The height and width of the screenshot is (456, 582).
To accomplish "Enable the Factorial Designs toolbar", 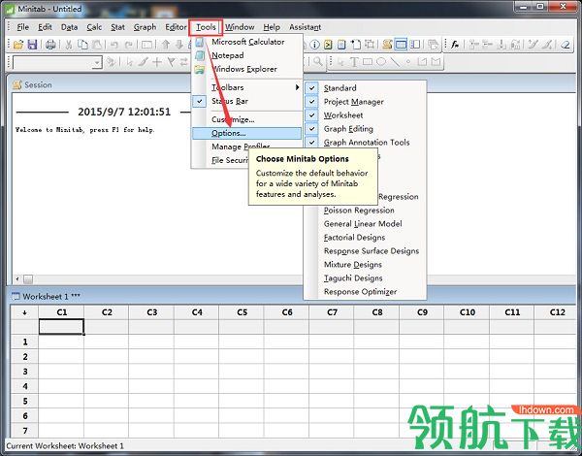I will (x=354, y=238).
